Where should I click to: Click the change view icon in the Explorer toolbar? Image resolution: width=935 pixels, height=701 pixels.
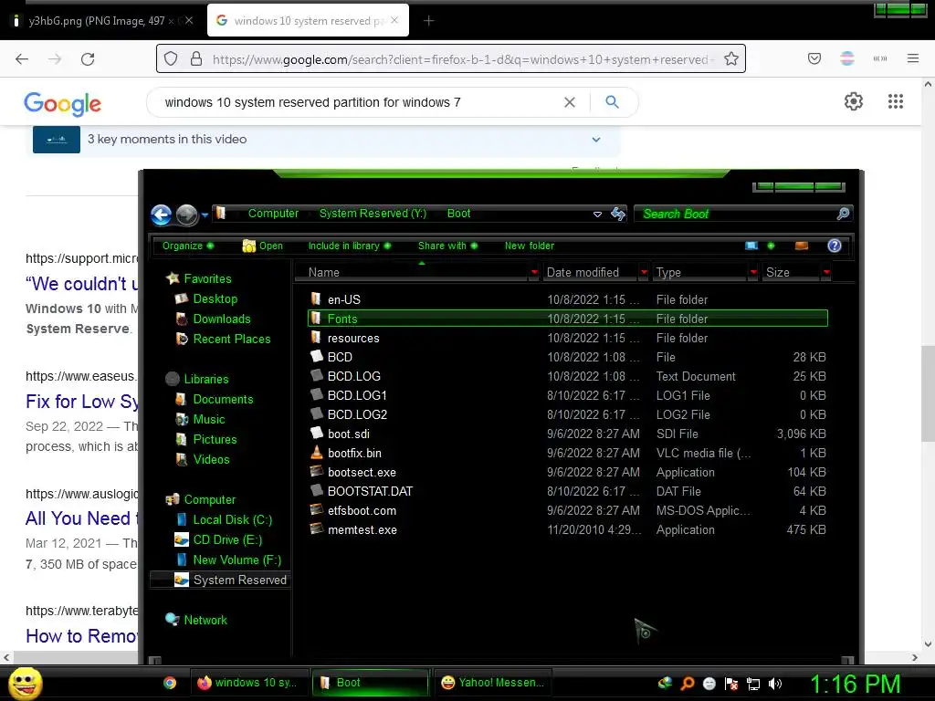(751, 246)
